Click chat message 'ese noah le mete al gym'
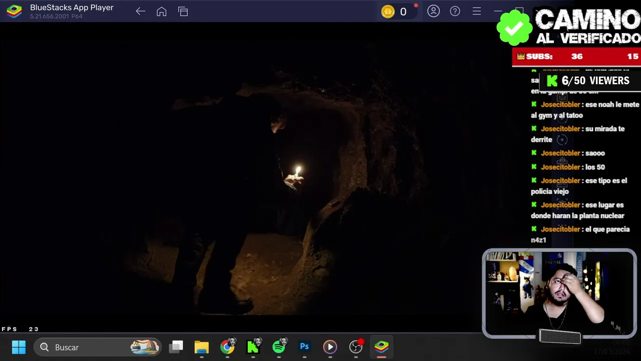641x361 pixels. 585,110
